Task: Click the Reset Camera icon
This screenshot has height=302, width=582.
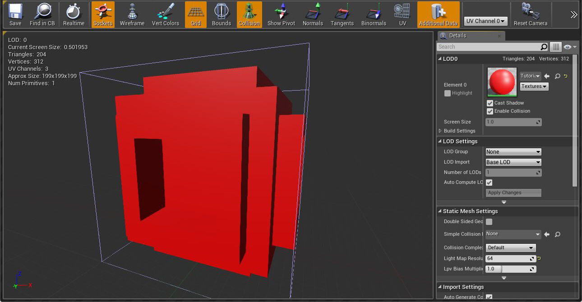Action: (530, 14)
